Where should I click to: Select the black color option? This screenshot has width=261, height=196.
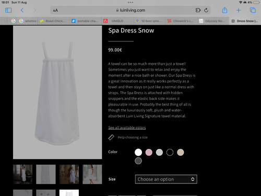coord(170,152)
